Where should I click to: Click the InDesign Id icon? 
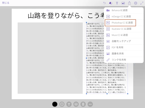click(108, 17)
